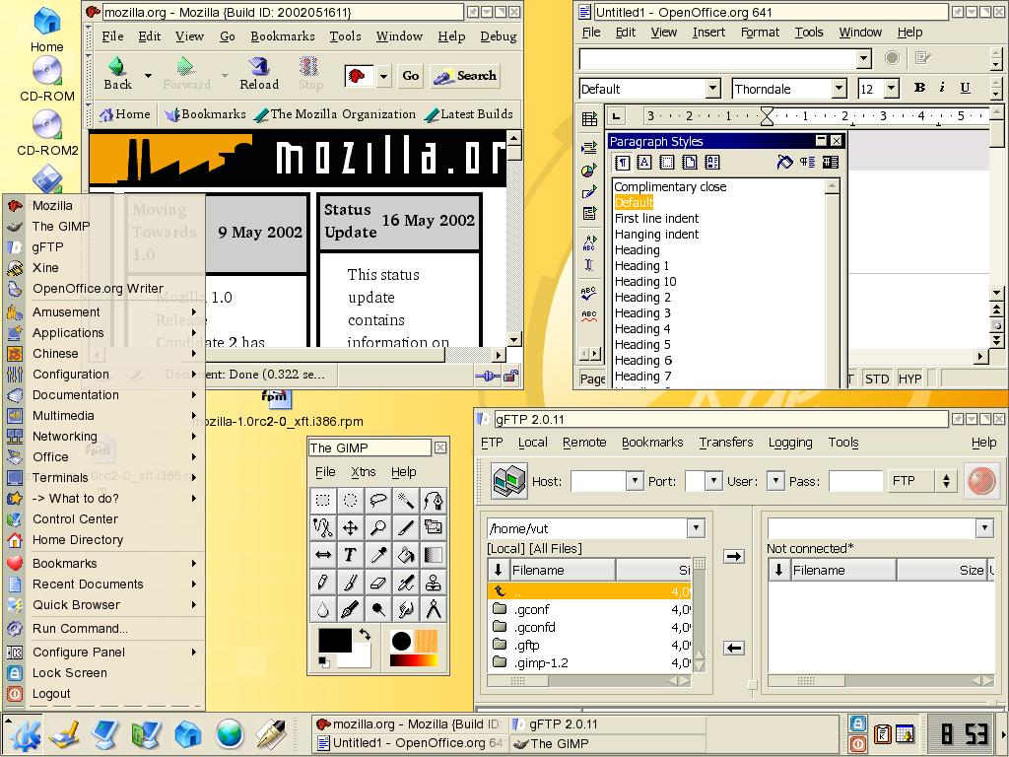
Task: Open Mozilla search engine dropdown arrow
Action: point(383,77)
